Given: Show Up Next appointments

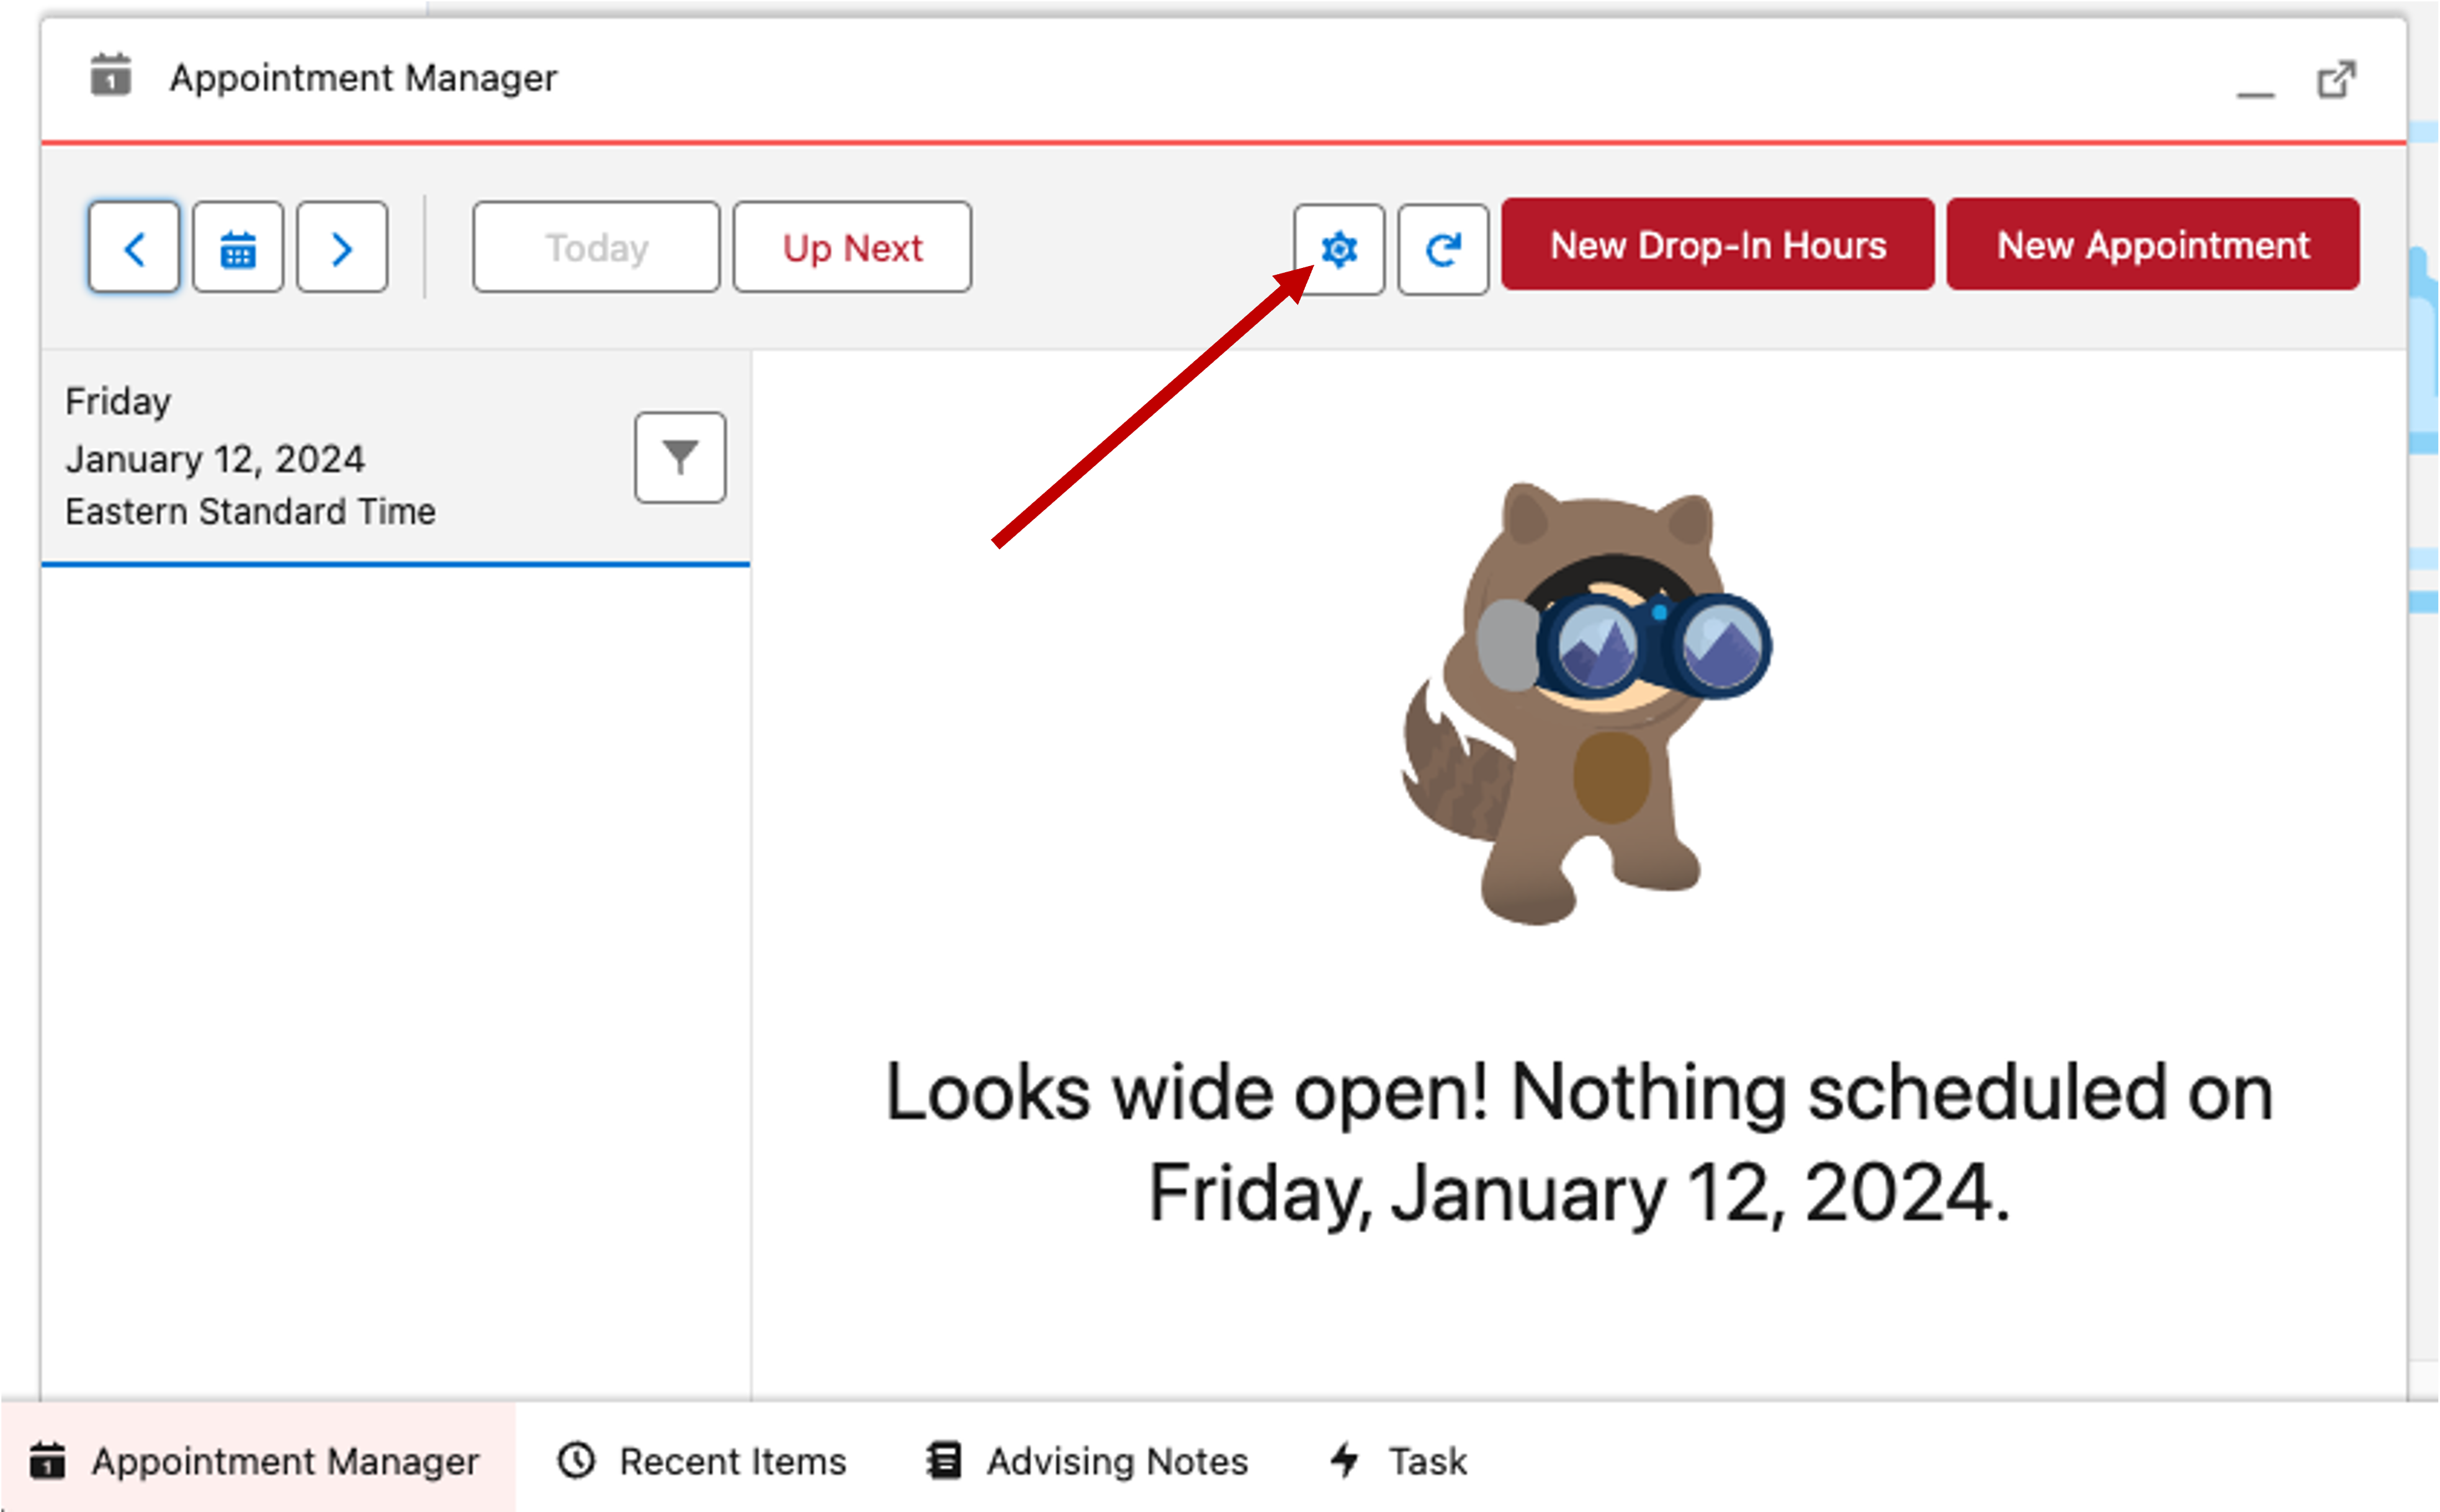Looking at the screenshot, I should (853, 247).
